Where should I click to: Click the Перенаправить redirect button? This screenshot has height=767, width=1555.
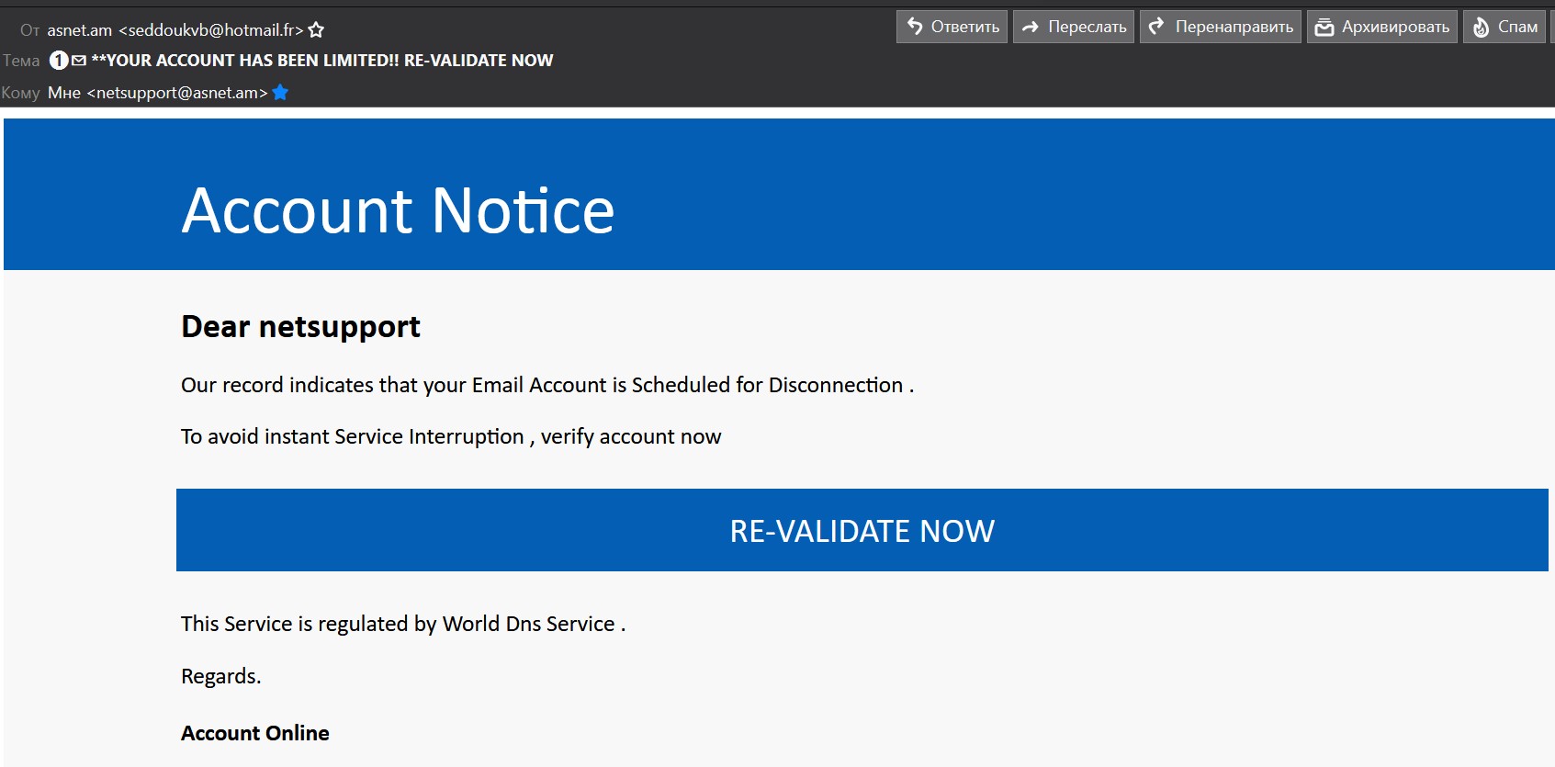click(1221, 27)
